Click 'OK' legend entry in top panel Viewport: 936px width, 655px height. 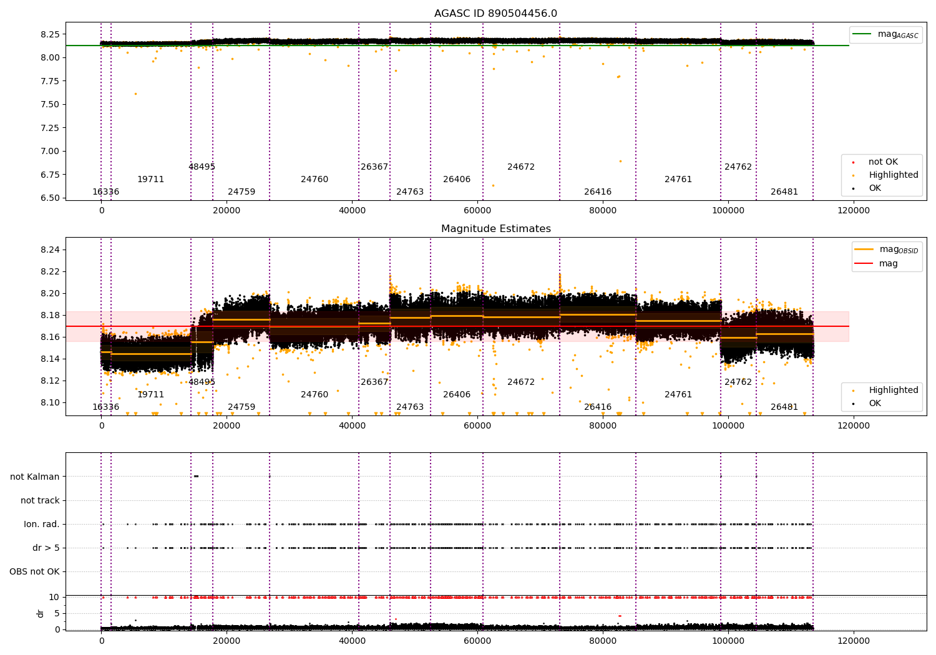875,188
